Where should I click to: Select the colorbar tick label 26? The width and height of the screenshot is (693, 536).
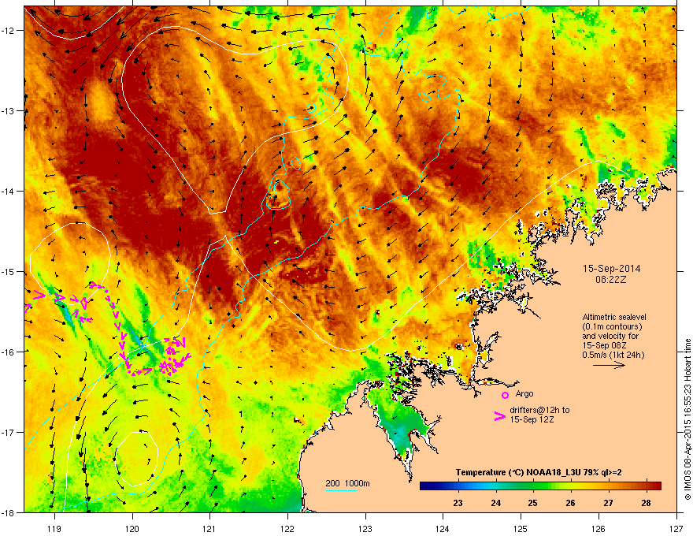click(x=571, y=503)
